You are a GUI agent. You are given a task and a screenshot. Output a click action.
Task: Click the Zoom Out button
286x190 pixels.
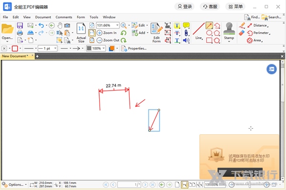[108, 40]
